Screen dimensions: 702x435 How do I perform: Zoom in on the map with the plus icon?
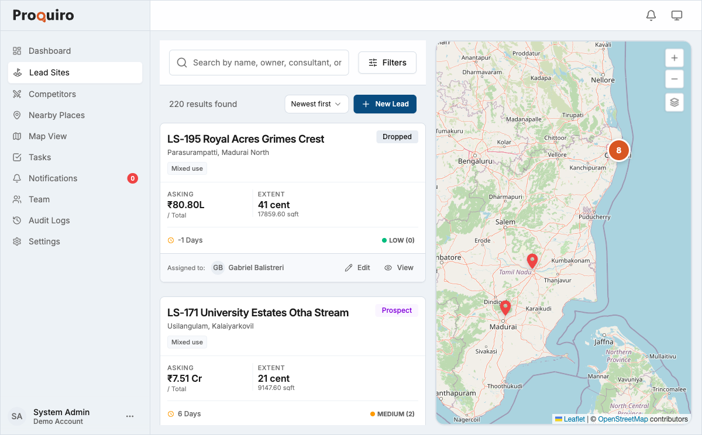point(674,57)
